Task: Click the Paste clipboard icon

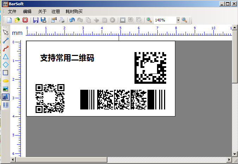Action: click(105, 20)
